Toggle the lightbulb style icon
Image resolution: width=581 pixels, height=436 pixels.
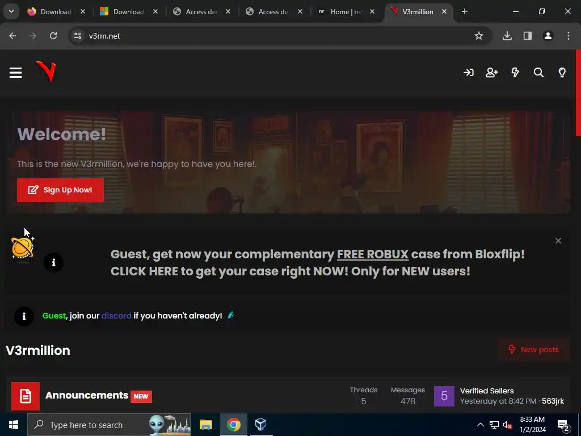562,72
